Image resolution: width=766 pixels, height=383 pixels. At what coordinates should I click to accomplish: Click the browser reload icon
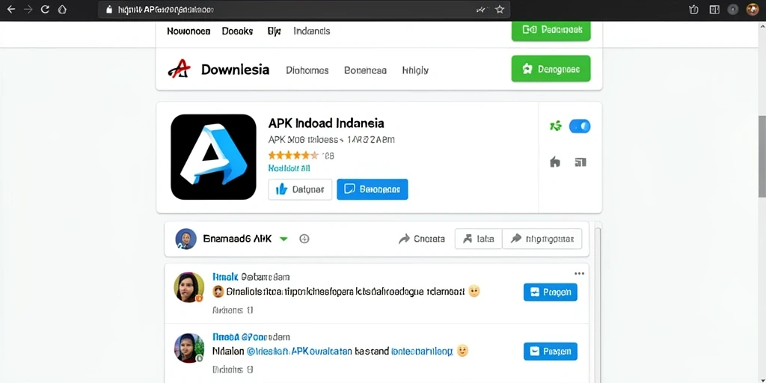[45, 9]
